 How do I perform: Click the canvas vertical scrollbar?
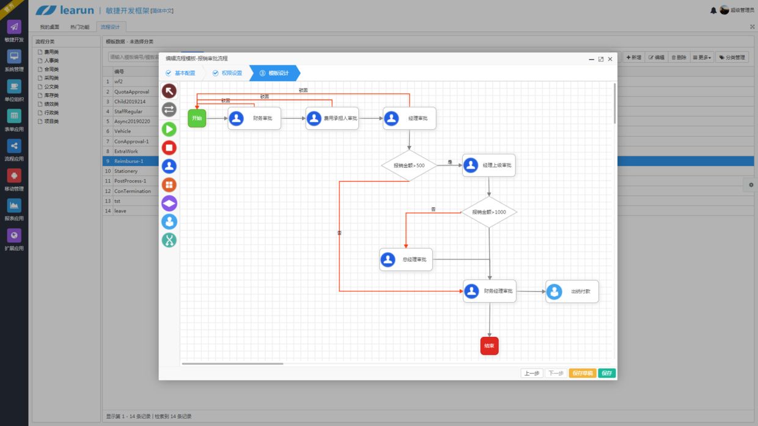[x=614, y=104]
